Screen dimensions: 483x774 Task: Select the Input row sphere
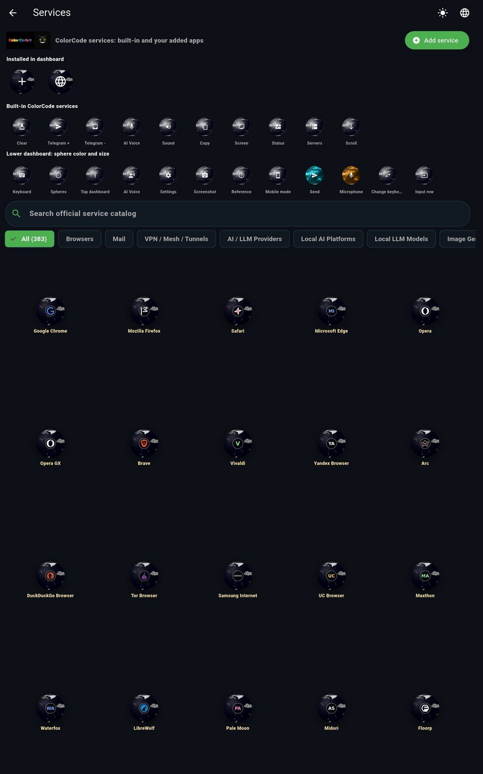click(424, 175)
